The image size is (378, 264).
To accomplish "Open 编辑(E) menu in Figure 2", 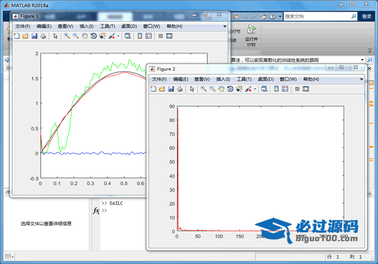I will [x=181, y=79].
